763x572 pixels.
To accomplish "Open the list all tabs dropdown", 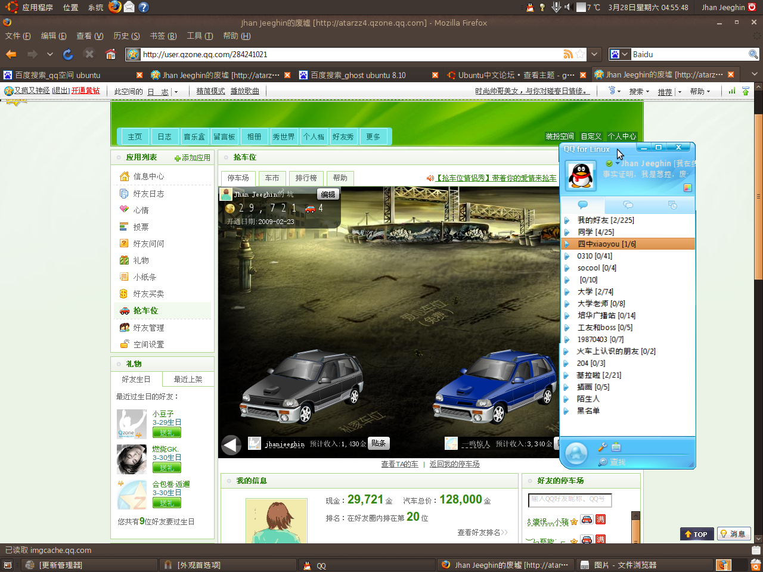I will [x=754, y=74].
